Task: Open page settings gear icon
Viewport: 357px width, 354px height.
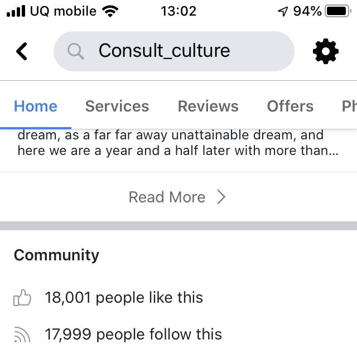Action: 326,51
